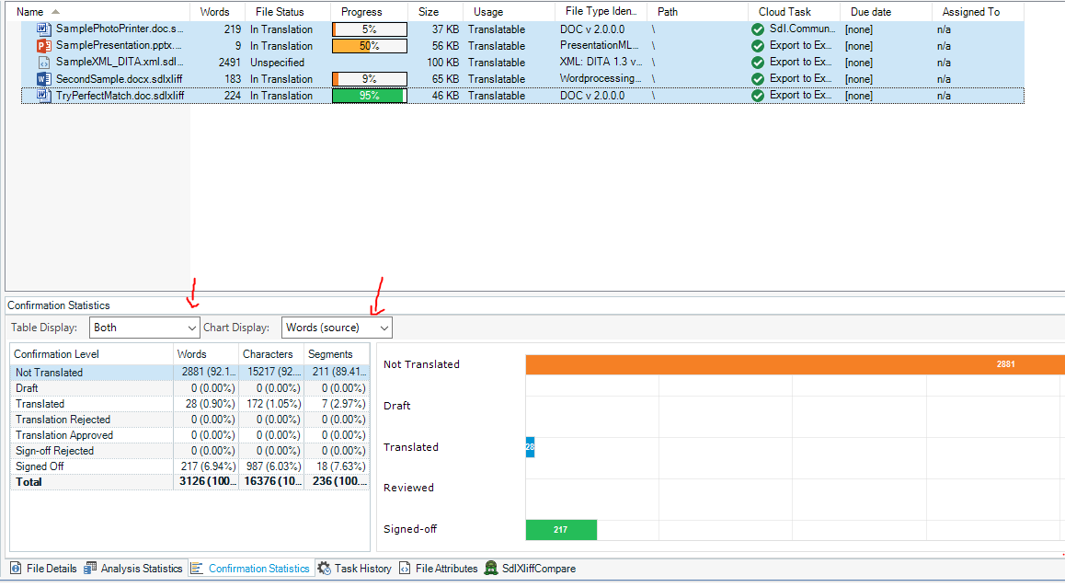
Task: Click cloud task checkmark icon for SamplePresentation
Action: coord(758,45)
